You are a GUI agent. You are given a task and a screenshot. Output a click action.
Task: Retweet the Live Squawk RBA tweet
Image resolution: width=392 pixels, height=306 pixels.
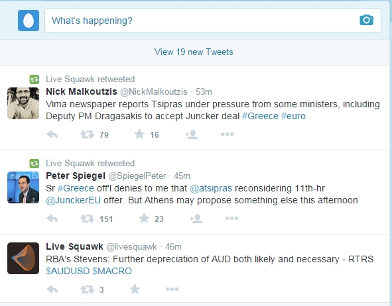coord(87,289)
